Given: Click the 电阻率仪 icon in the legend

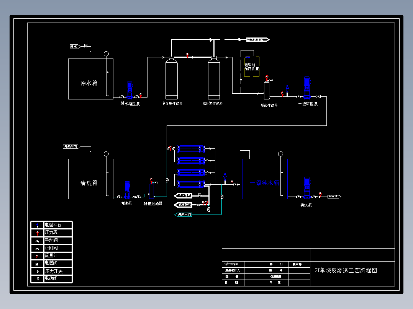Looking at the screenshot, I should coord(38,225).
